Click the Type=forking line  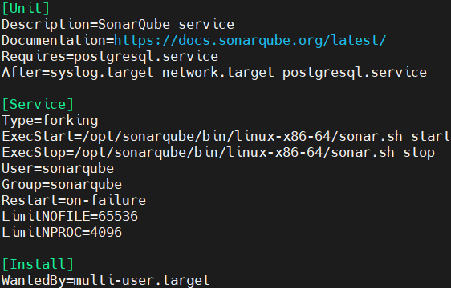tap(50, 121)
